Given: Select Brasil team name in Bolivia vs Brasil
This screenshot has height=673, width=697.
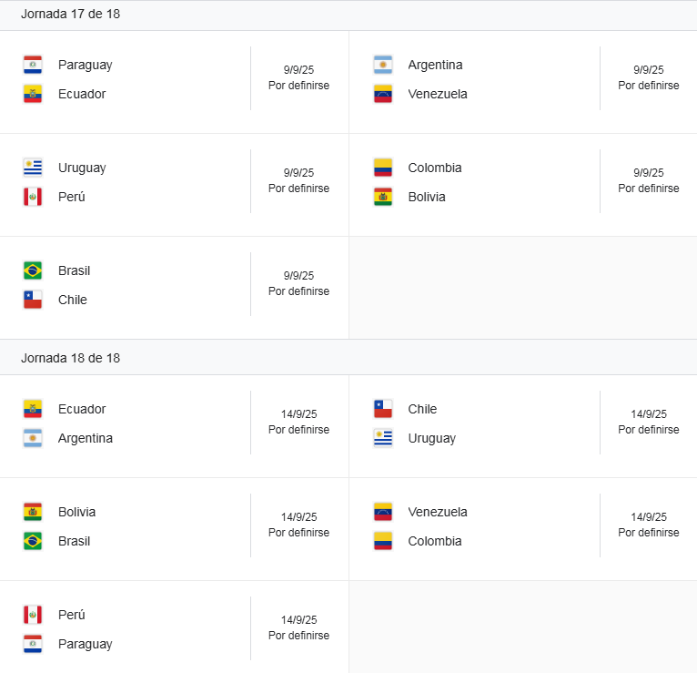Looking at the screenshot, I should click(75, 541).
